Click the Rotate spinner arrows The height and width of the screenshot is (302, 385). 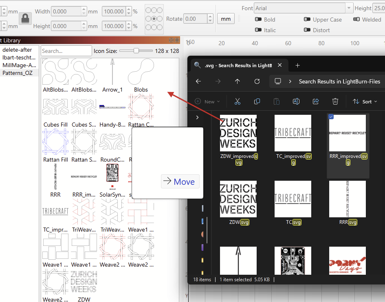(210, 19)
